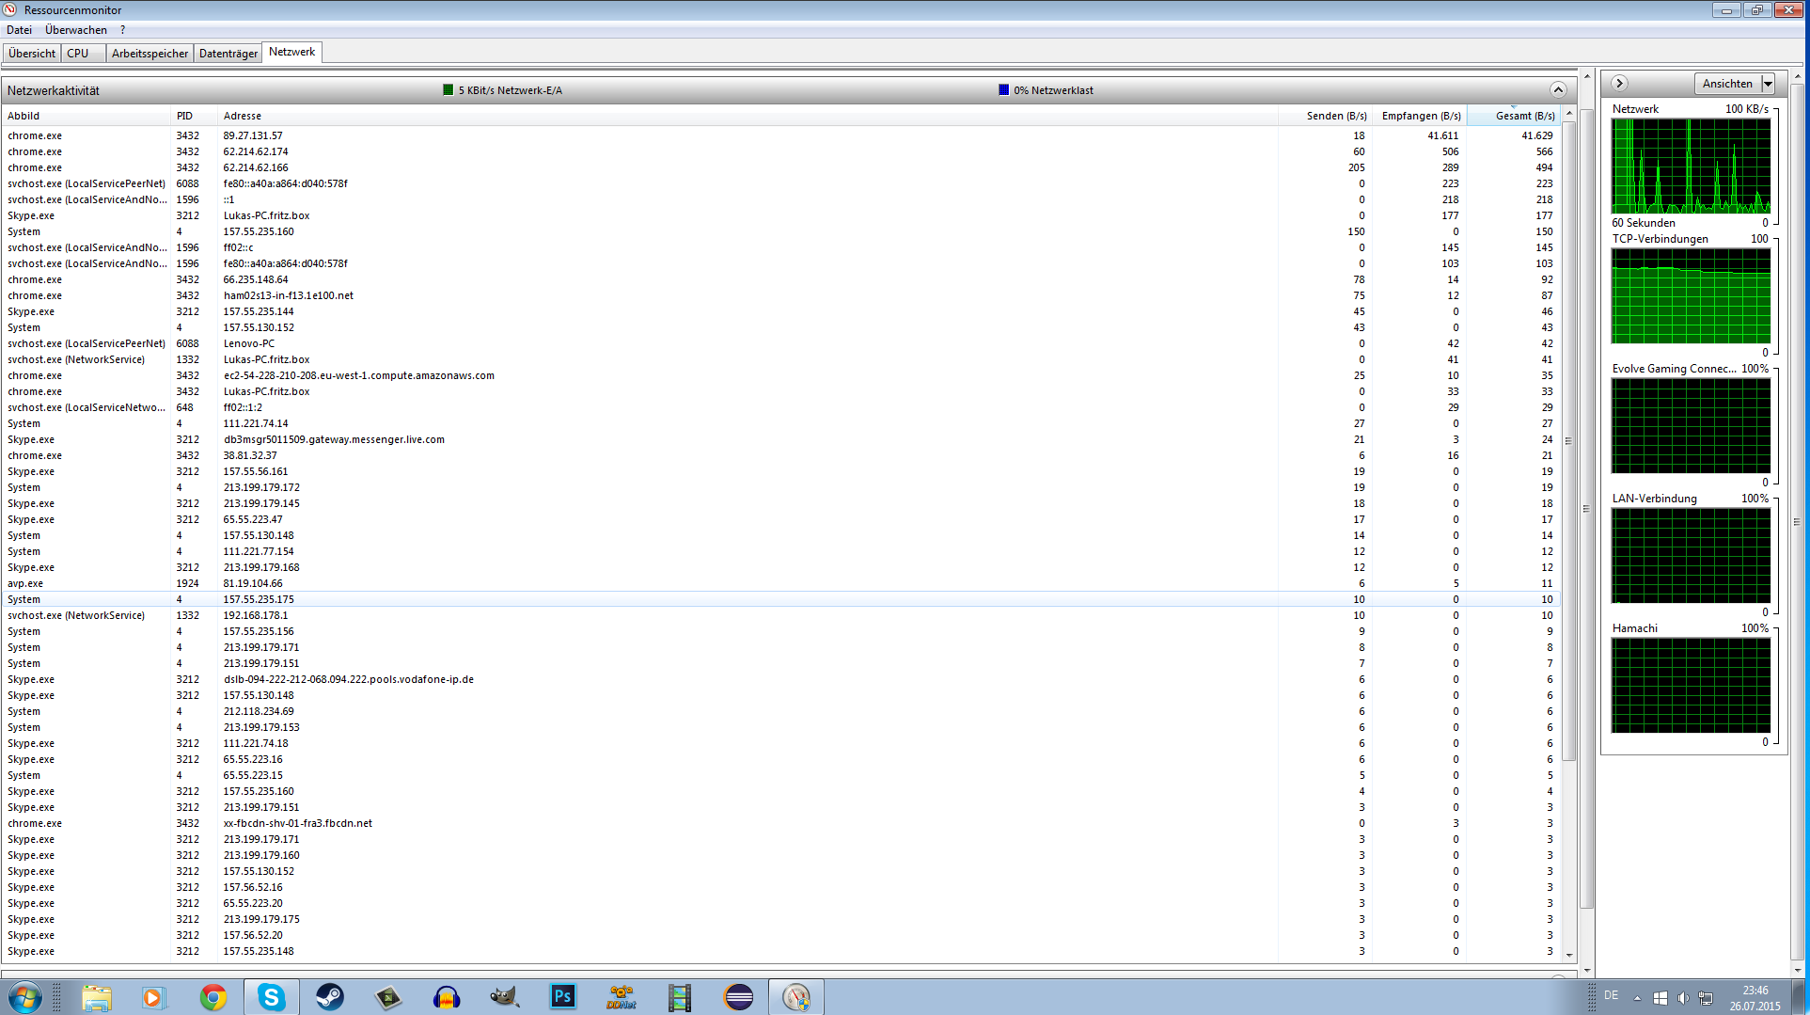Open the Überwachen menu
The height and width of the screenshot is (1015, 1810).
[x=76, y=30]
